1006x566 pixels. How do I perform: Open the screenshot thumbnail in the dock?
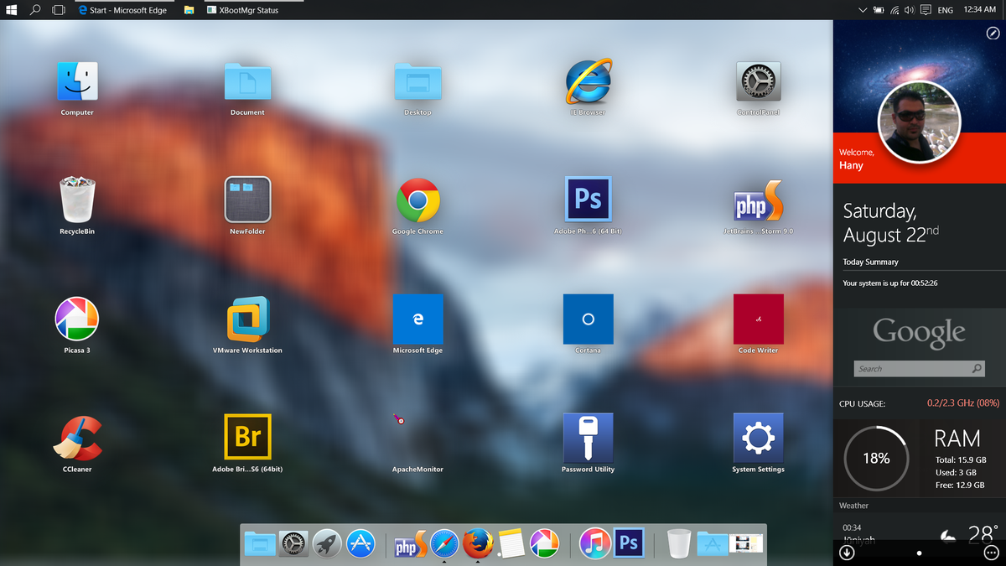tap(746, 544)
